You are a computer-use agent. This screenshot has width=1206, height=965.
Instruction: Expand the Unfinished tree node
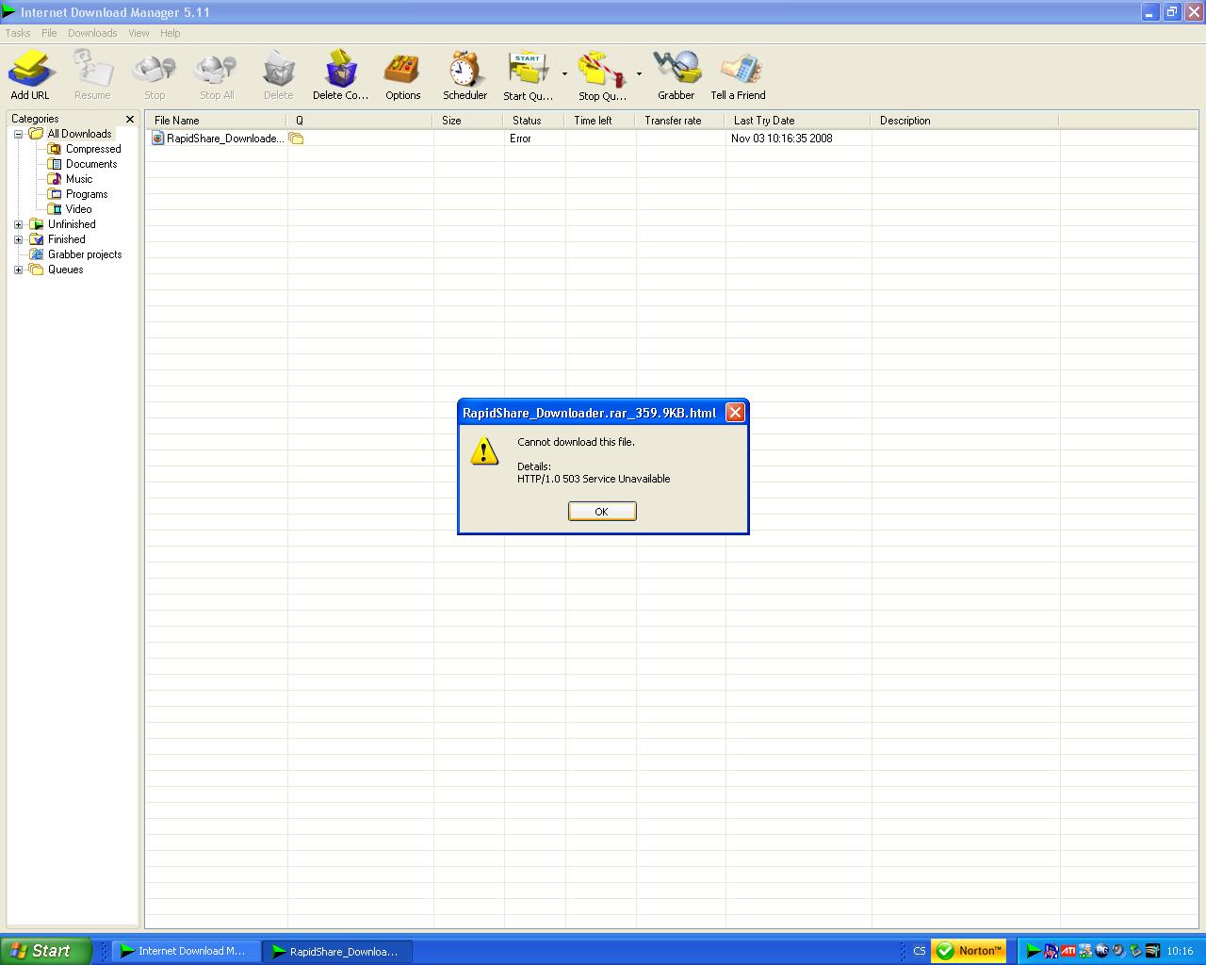(x=18, y=224)
